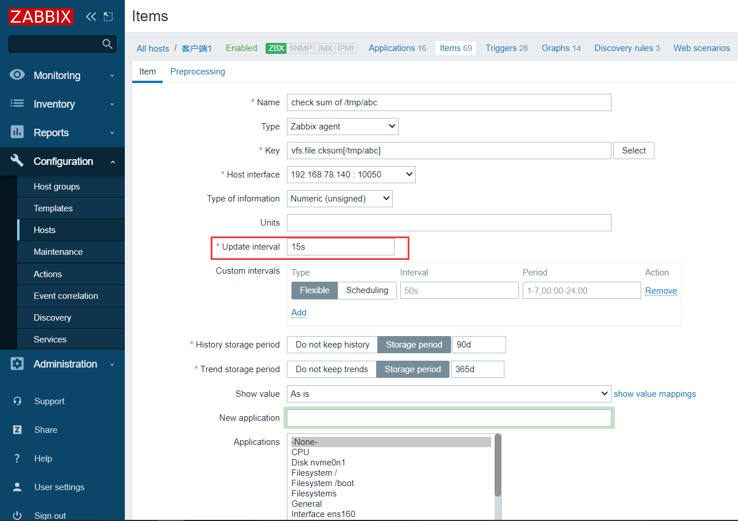Choose Storage period for history
The width and height of the screenshot is (738, 521).
(x=414, y=345)
